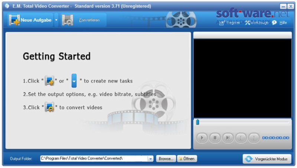Open the Werkzeuge menu

coord(257,23)
